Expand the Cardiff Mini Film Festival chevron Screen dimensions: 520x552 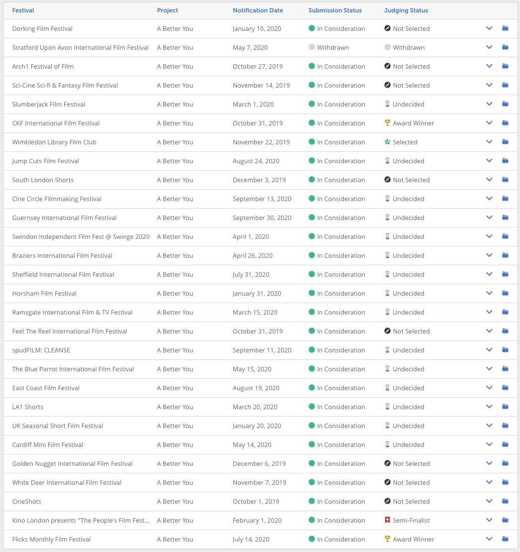coord(489,444)
